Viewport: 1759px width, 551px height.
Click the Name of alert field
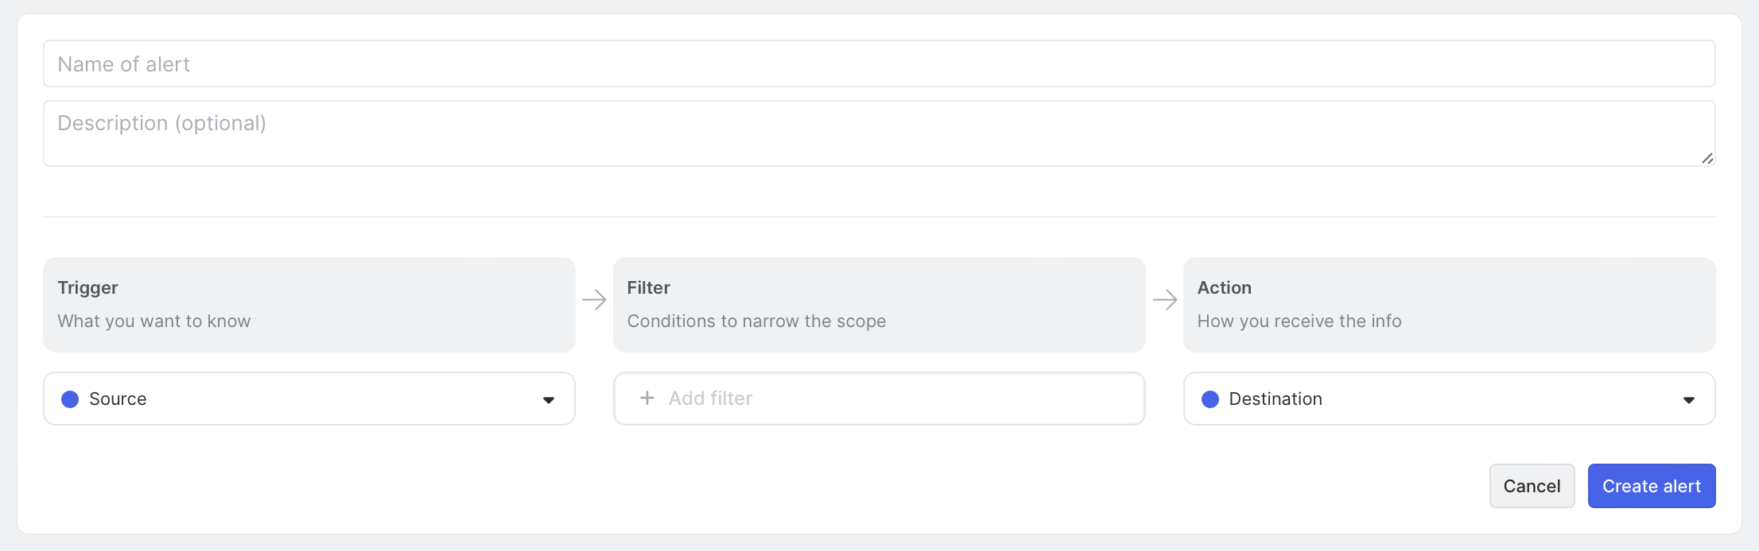click(x=879, y=64)
